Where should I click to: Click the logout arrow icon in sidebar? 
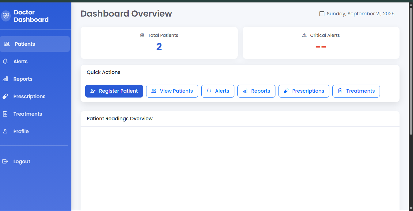pos(5,162)
